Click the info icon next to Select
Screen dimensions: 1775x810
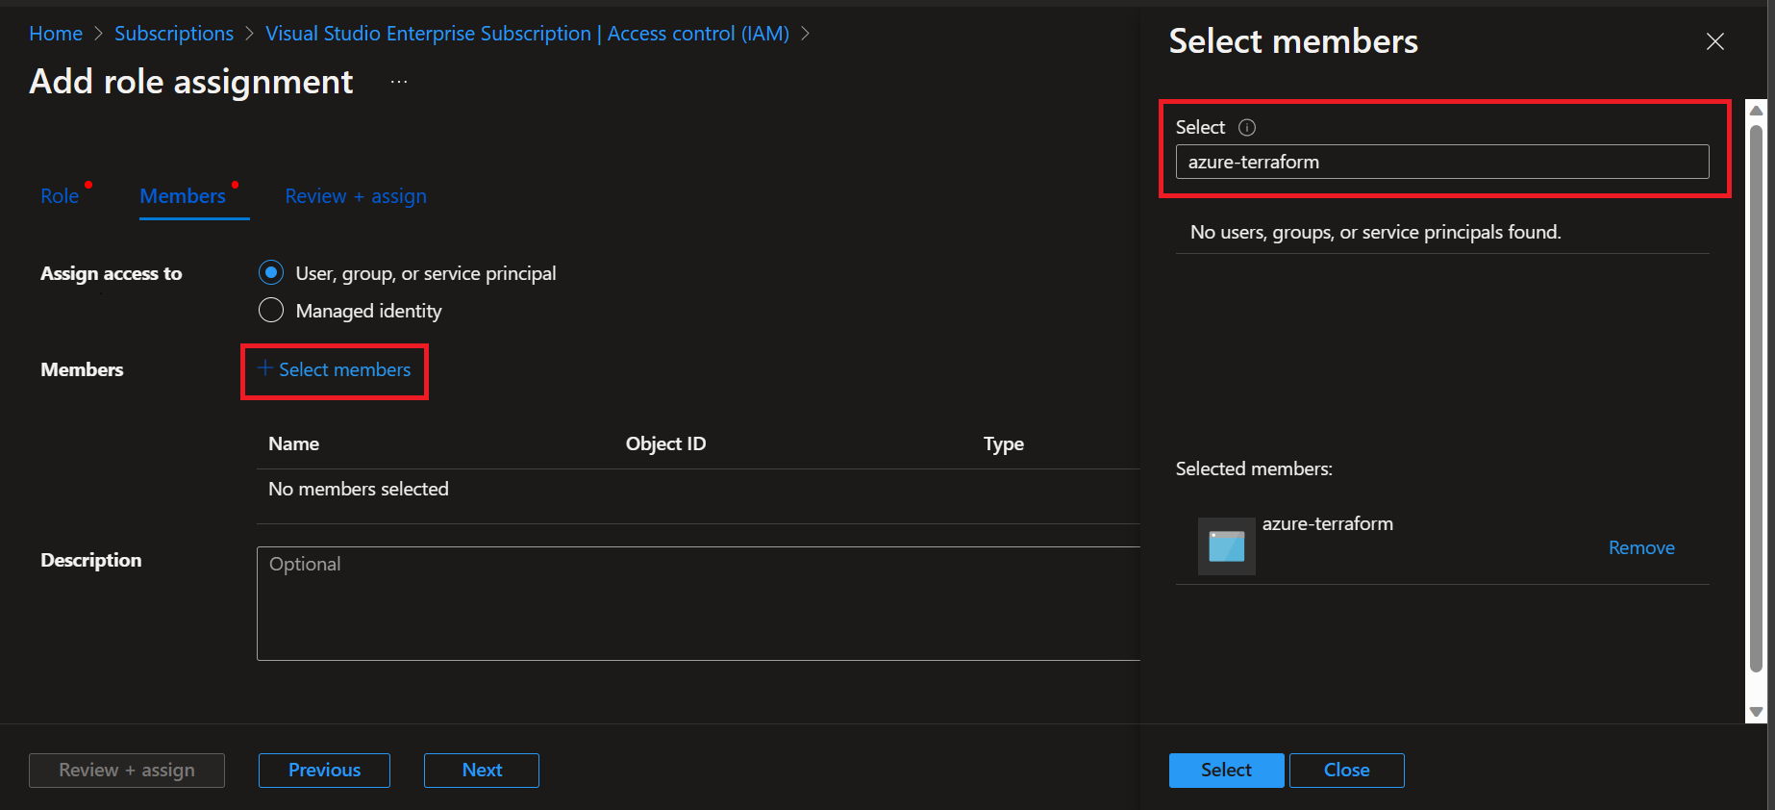[x=1247, y=127]
